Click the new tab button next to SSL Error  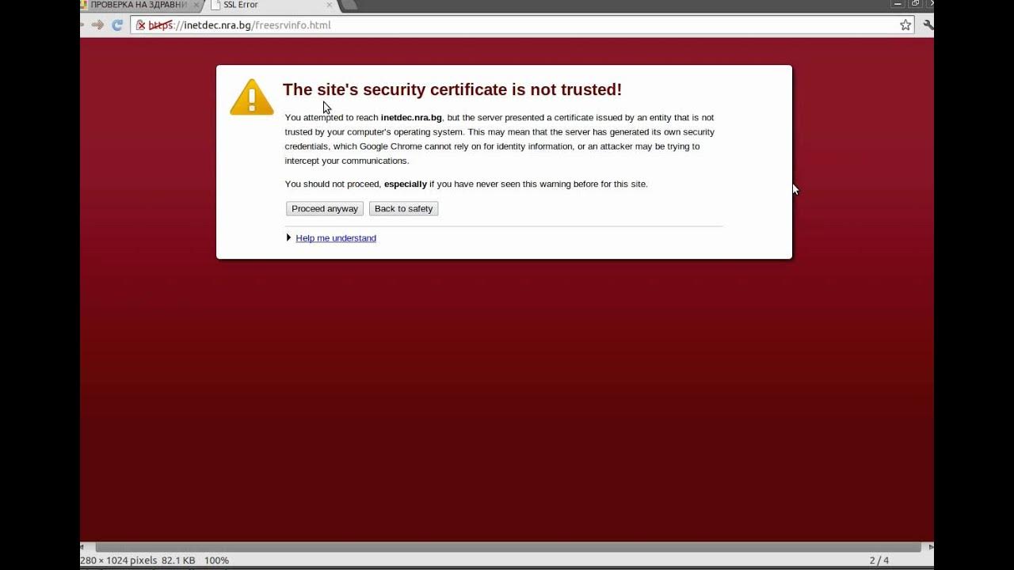point(349,5)
